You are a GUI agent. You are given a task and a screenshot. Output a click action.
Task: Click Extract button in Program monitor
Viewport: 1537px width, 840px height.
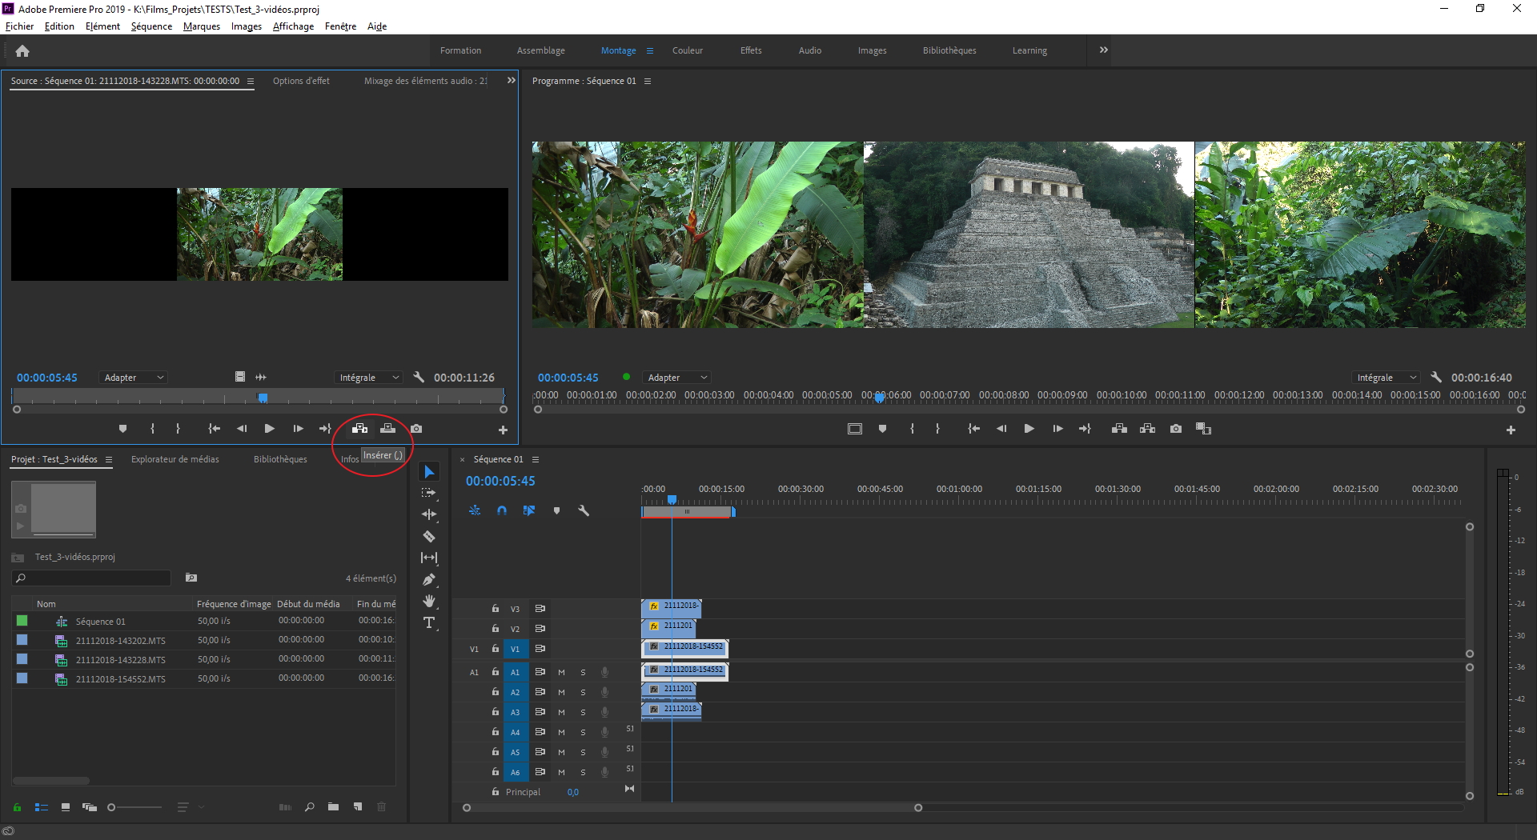coord(1147,429)
